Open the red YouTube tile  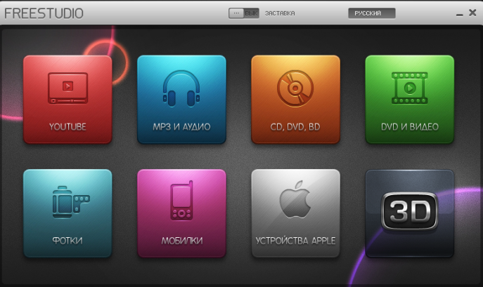tap(67, 100)
